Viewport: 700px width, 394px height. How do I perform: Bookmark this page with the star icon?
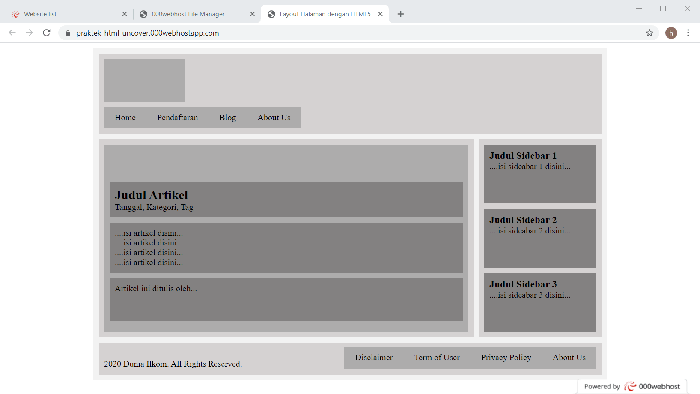point(649,33)
